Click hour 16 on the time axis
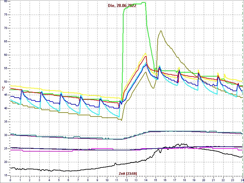244x183 pixels. [165, 180]
